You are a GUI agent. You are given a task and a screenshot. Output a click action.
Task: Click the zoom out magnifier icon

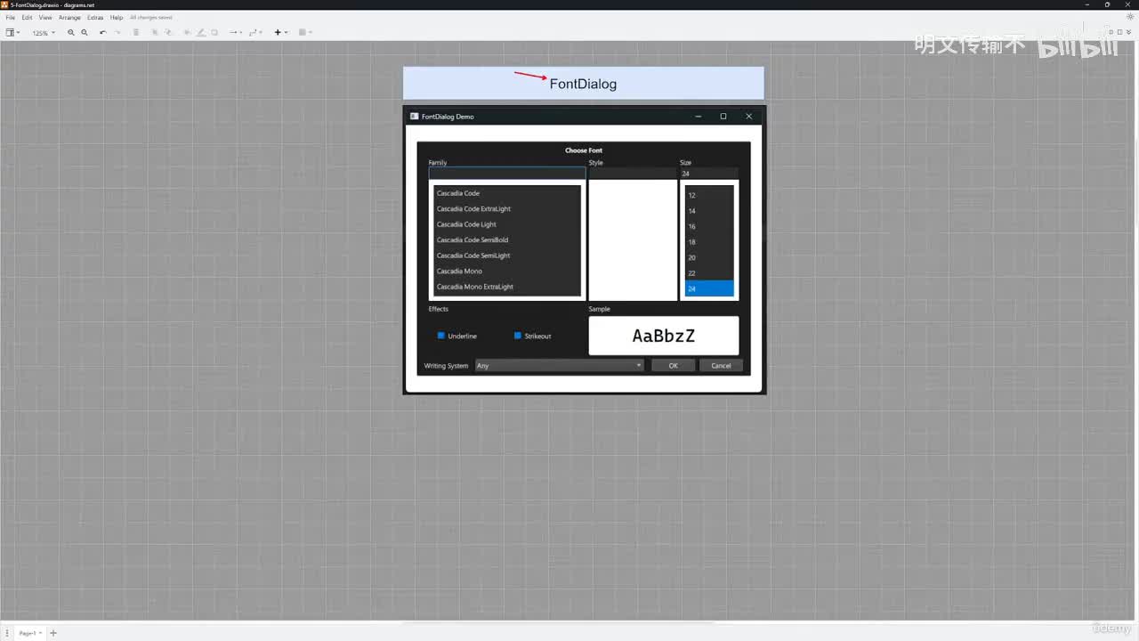click(x=85, y=32)
